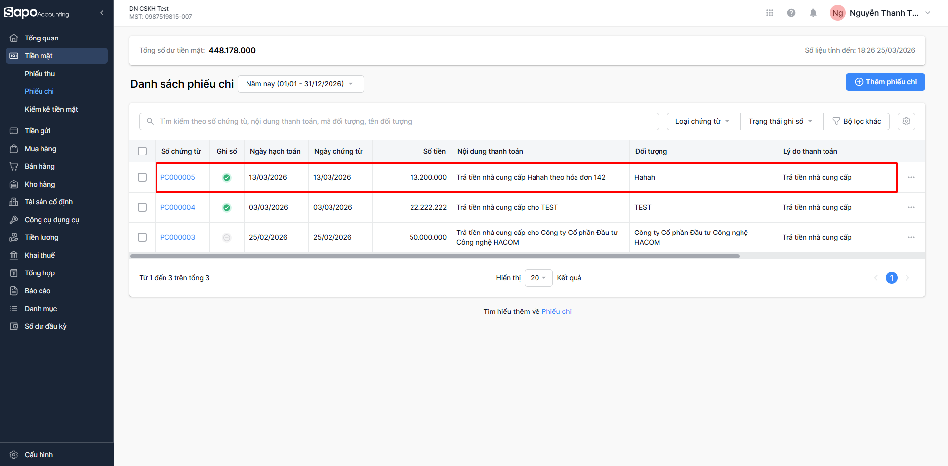The height and width of the screenshot is (466, 948).
Task: Click the Thêm phiếu chi button
Action: (x=885, y=82)
